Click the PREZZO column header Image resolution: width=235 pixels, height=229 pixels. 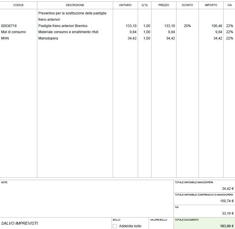point(164,5)
